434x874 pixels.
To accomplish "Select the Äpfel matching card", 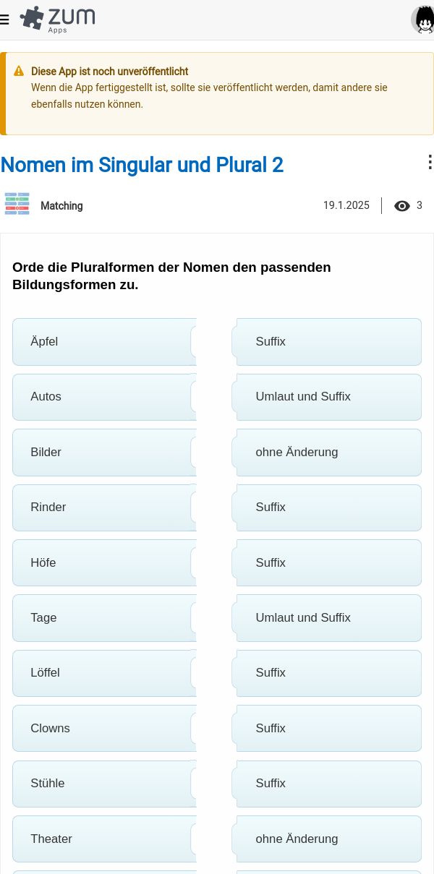I will [x=104, y=342].
